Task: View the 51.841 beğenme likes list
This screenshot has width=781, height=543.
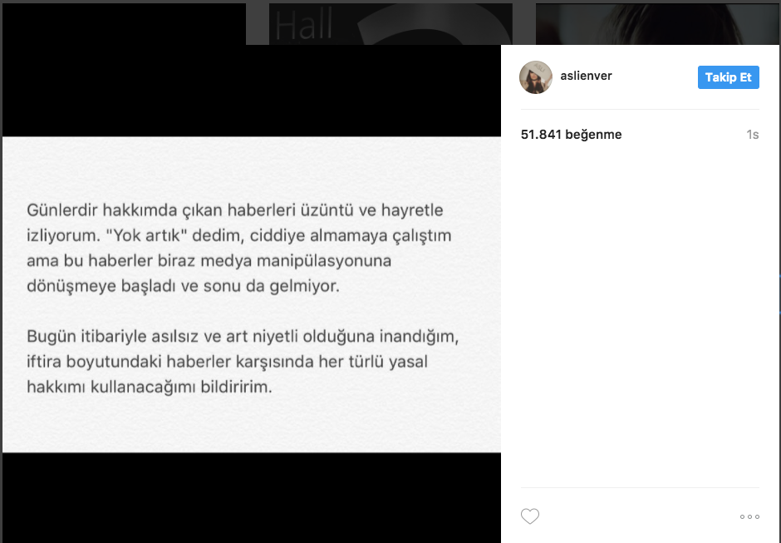Action: [572, 135]
